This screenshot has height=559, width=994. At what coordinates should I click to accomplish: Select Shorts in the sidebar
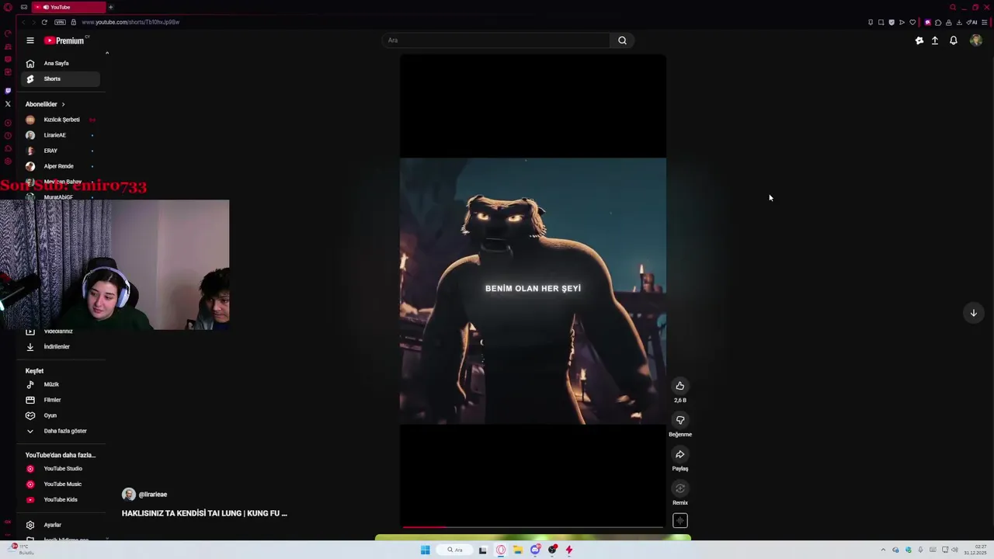click(61, 78)
